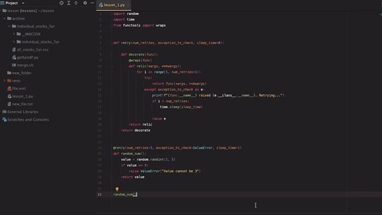The image size is (382, 215).
Task: Click the 'def random_num()' line
Action: [130, 153]
